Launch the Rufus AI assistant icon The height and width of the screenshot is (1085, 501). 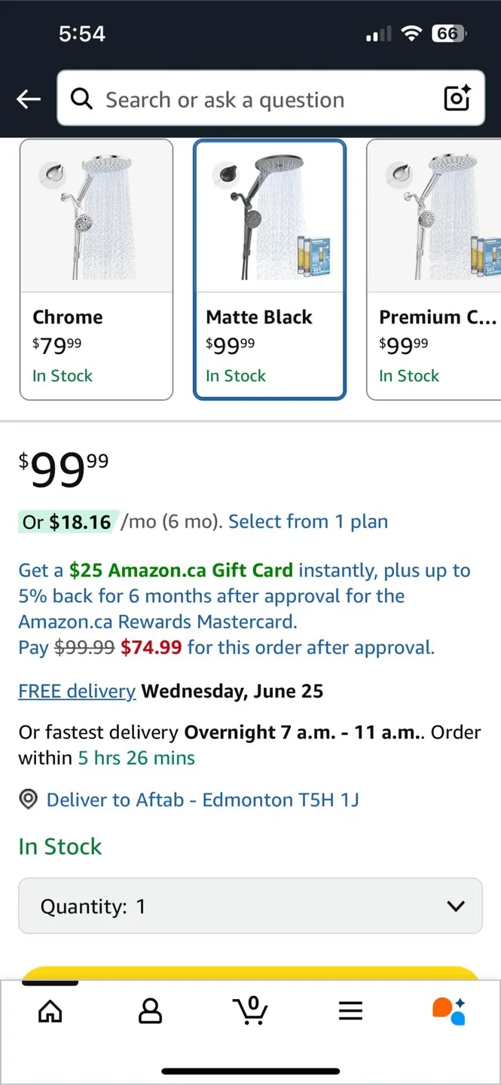[449, 1011]
